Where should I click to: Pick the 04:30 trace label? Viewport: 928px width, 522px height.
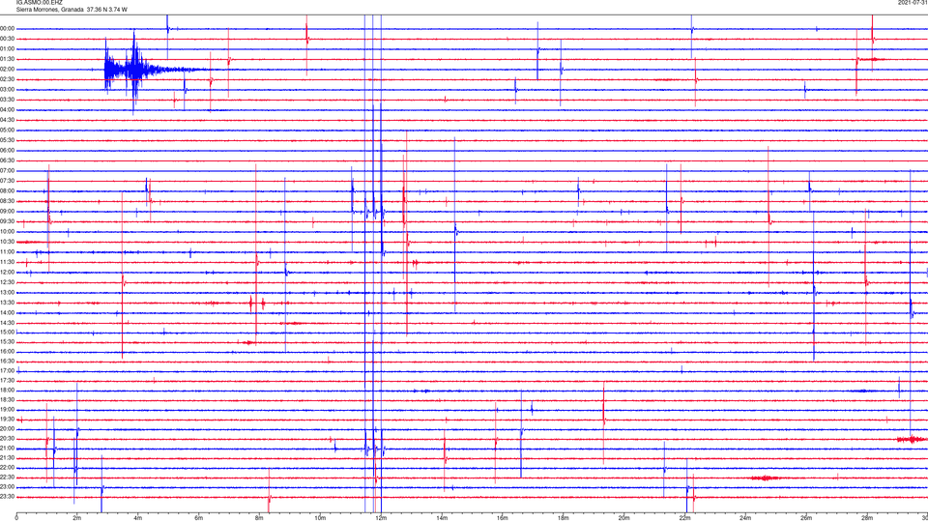point(7,120)
